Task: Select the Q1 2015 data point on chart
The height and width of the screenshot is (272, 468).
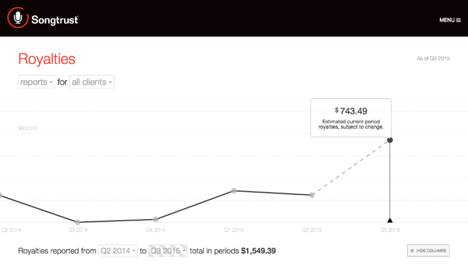Action: pyautogui.click(x=234, y=190)
